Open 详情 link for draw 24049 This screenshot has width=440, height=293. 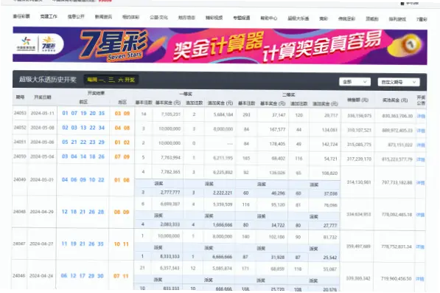(420, 183)
